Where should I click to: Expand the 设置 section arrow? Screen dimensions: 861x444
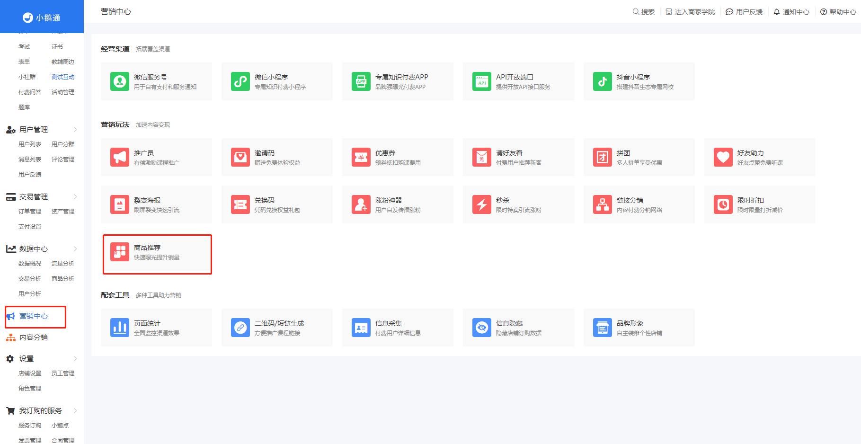pyautogui.click(x=75, y=359)
